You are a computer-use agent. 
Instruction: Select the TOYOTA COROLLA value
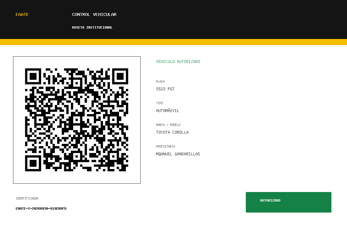pos(172,132)
